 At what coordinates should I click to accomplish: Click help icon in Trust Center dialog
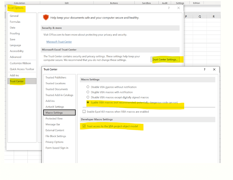[x=204, y=69]
